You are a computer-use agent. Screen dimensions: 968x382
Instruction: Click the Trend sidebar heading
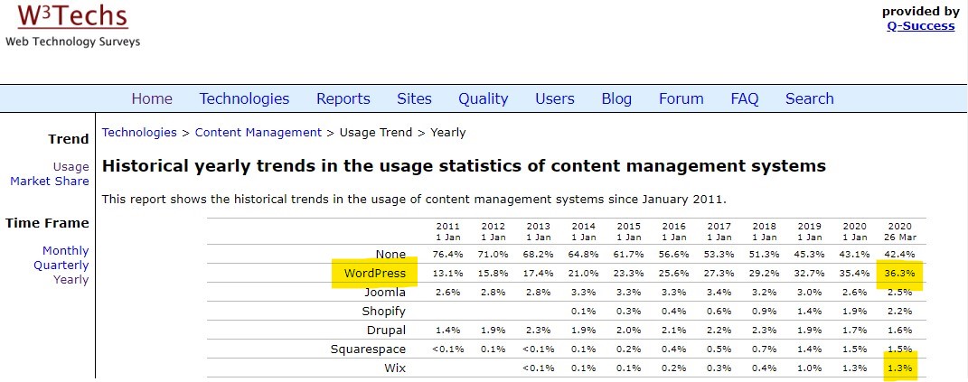[x=69, y=139]
